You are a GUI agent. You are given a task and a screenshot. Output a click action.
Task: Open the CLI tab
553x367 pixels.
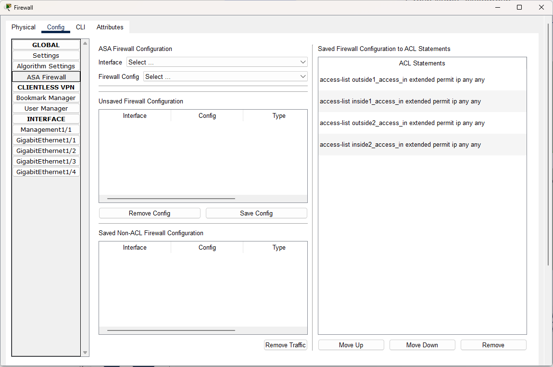coord(80,27)
